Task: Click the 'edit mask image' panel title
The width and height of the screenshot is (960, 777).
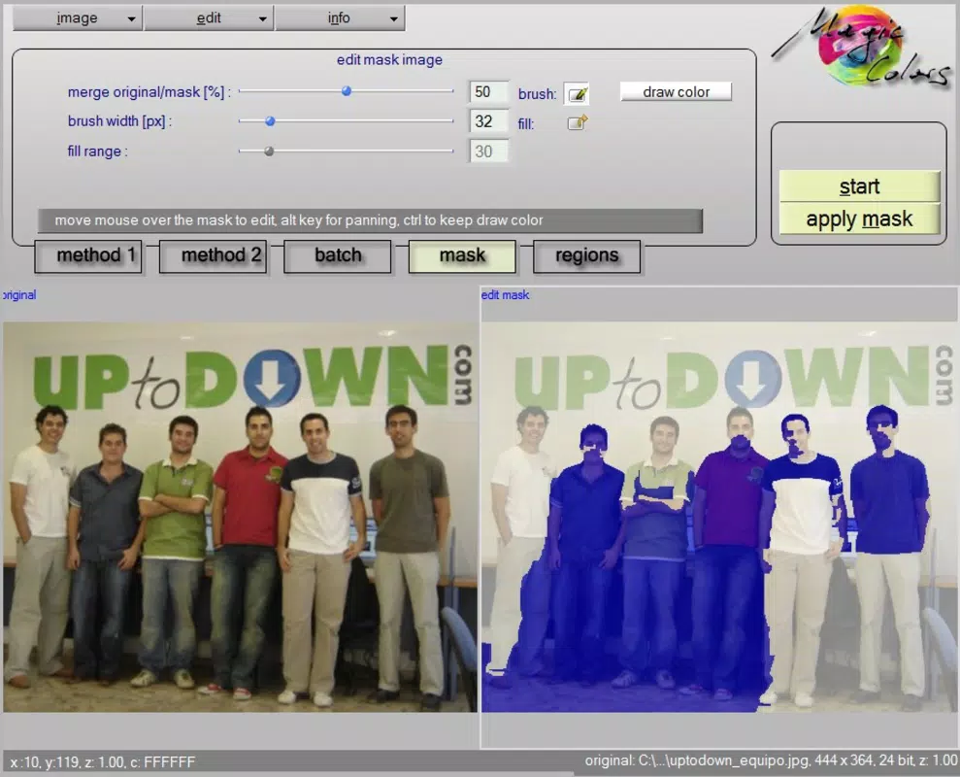Action: pos(389,60)
